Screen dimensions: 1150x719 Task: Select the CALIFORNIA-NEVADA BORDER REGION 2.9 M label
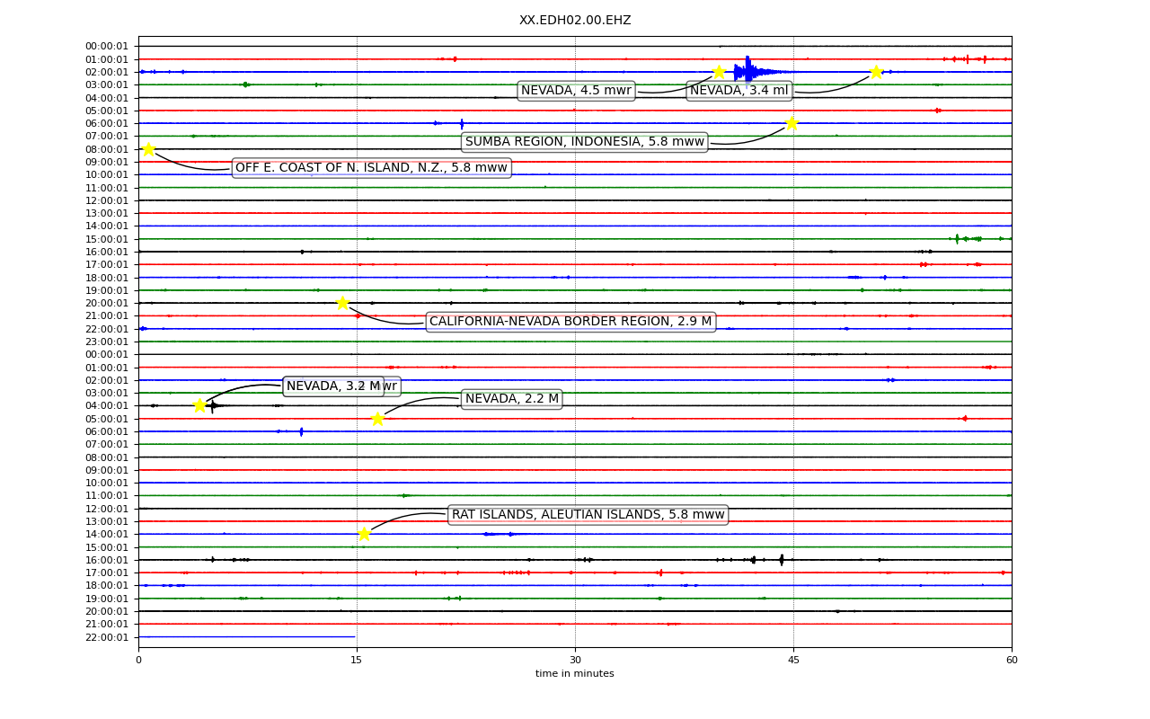click(x=571, y=322)
